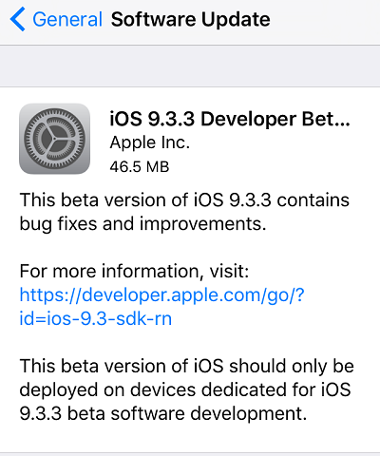Tap "This beta version of iOS should only be" line
380x456 pixels.
click(x=187, y=366)
